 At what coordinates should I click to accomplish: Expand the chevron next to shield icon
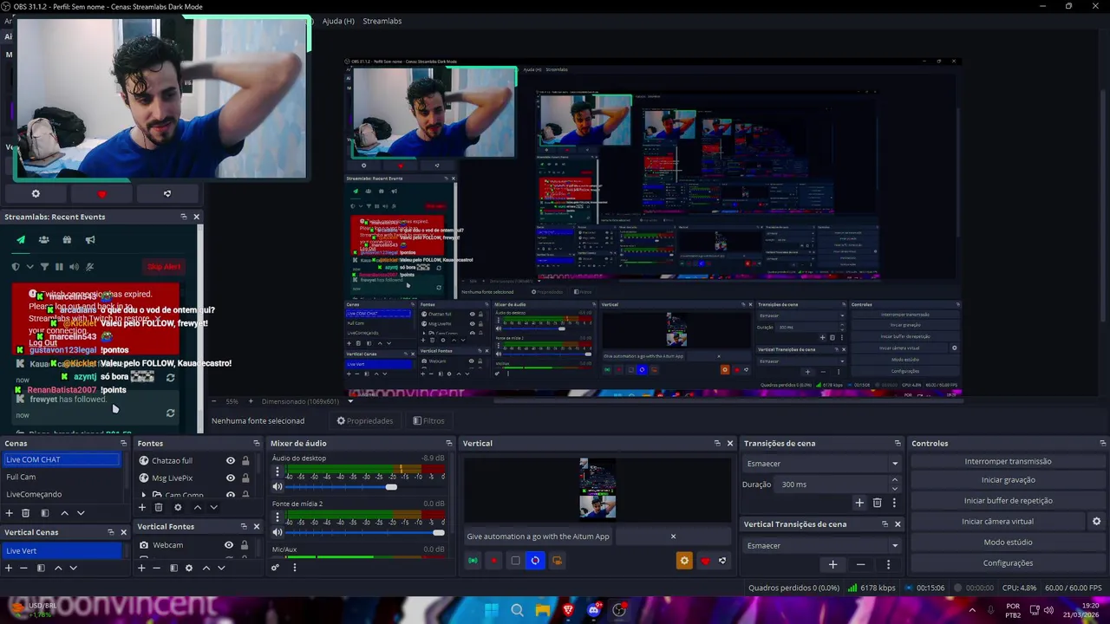point(29,267)
